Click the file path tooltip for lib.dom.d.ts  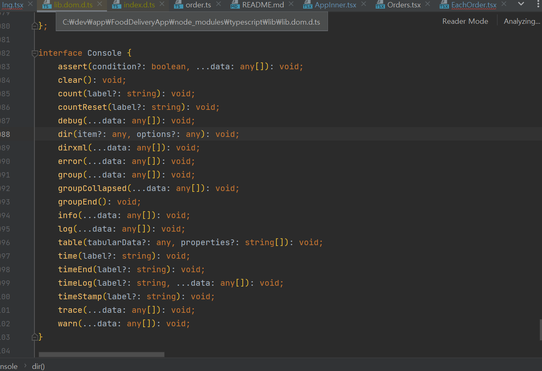pyautogui.click(x=191, y=22)
